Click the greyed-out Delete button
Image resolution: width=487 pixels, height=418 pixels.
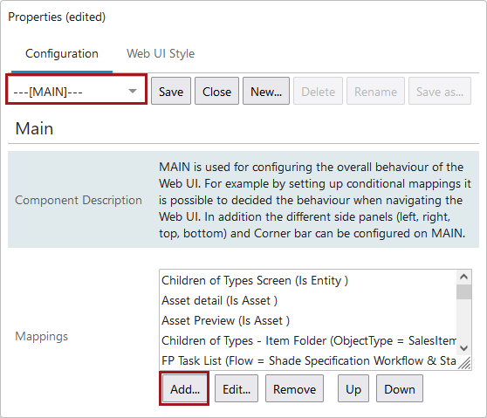click(x=318, y=92)
